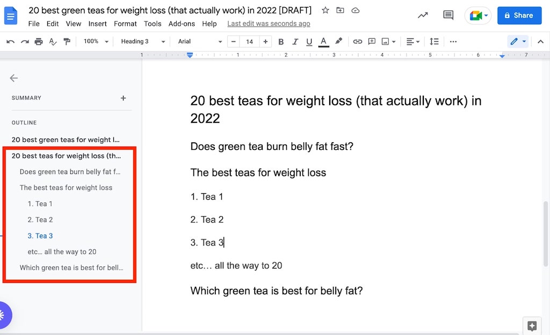Star this document

pyautogui.click(x=325, y=10)
